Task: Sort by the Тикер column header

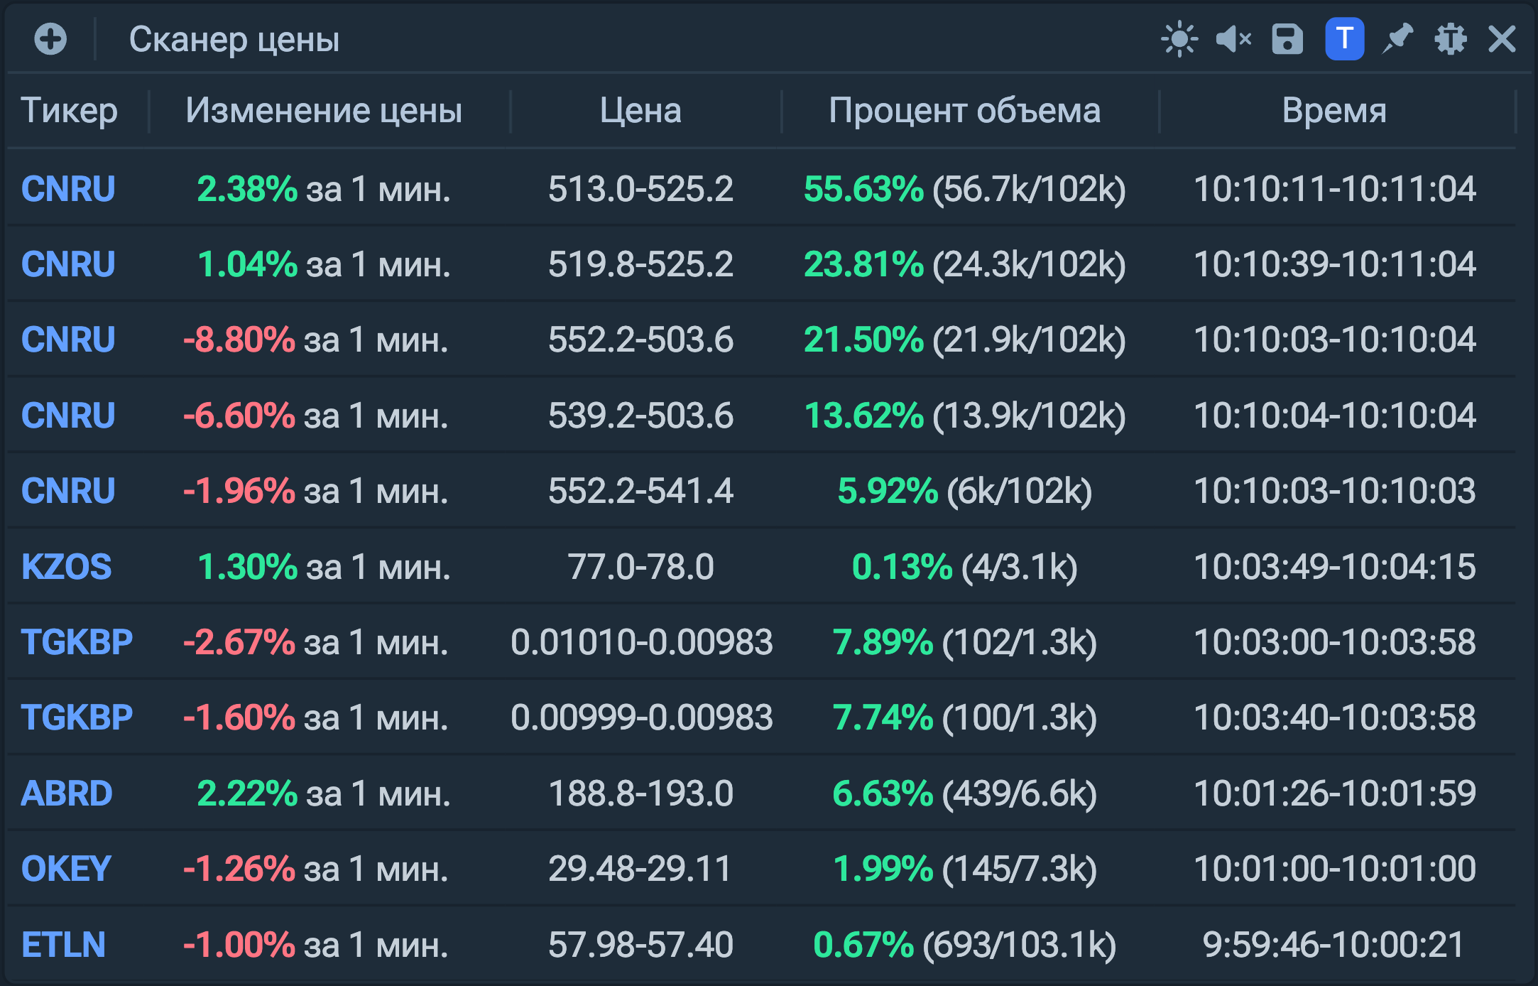Action: (x=69, y=111)
